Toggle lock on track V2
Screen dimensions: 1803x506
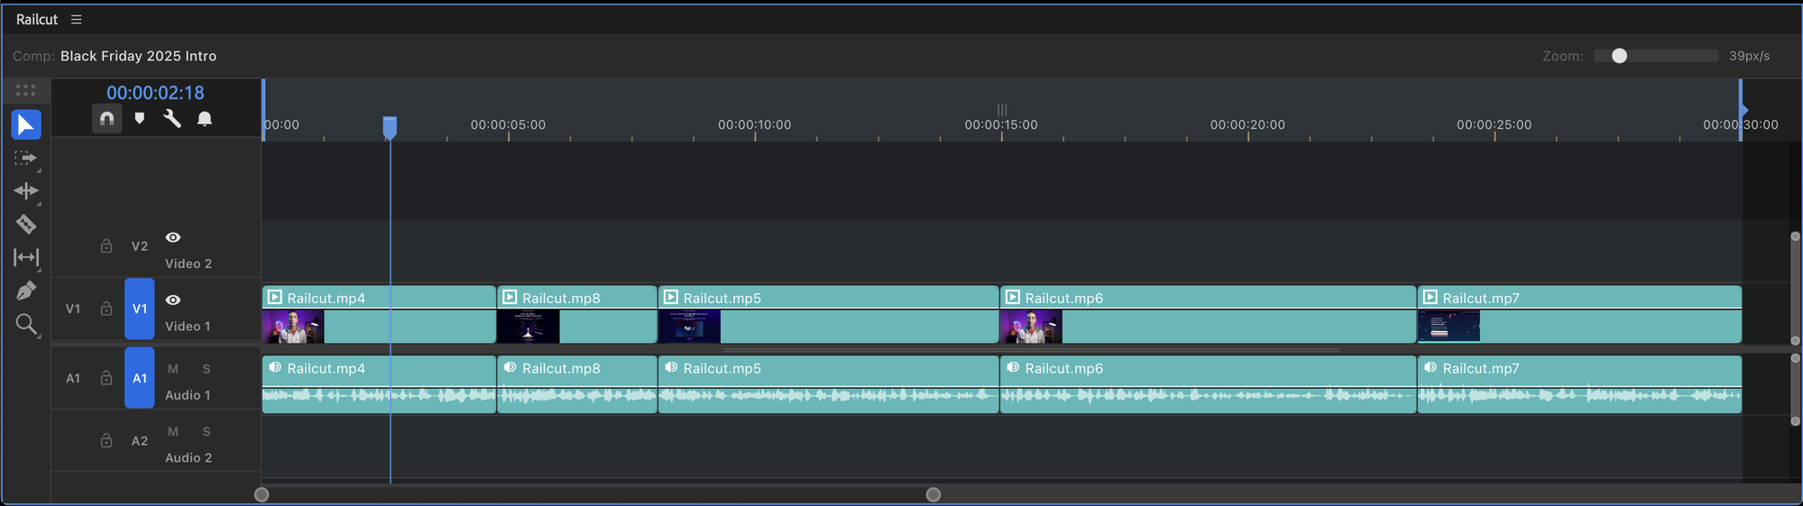click(106, 246)
